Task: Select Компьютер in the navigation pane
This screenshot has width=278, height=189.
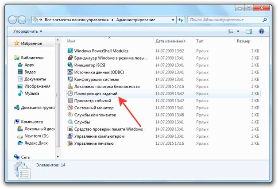Action: click(32, 122)
